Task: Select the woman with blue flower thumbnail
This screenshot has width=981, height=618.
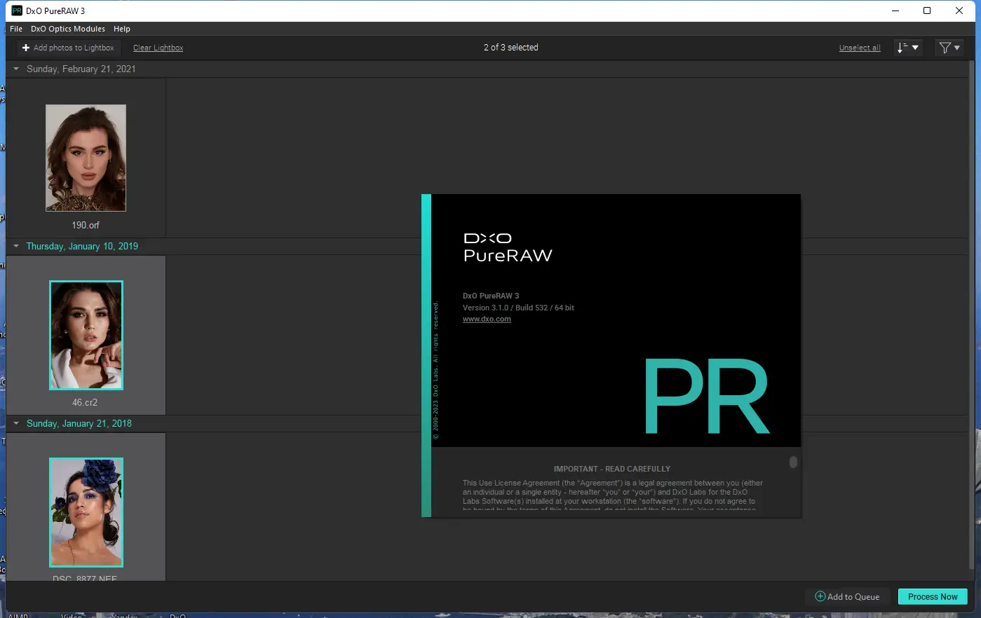Action: tap(86, 512)
